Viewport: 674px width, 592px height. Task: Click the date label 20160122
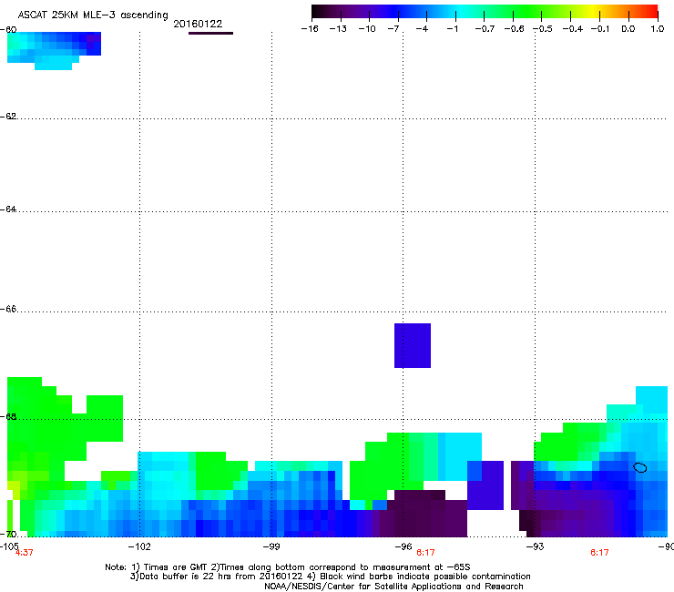coord(198,24)
